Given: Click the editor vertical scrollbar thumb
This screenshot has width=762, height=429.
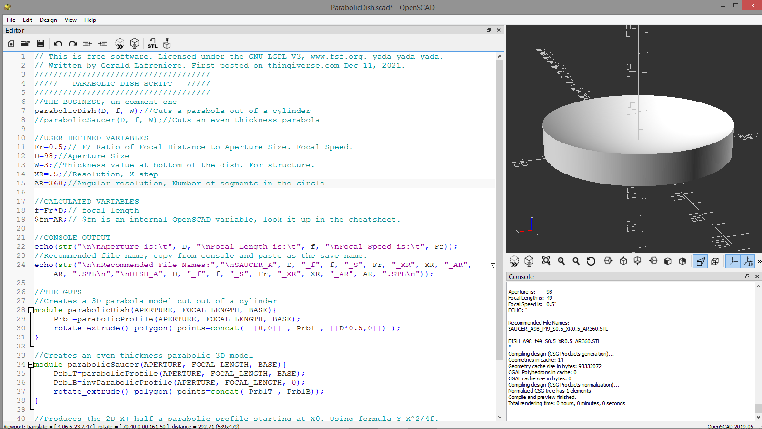Looking at the screenshot, I should click(x=500, y=210).
